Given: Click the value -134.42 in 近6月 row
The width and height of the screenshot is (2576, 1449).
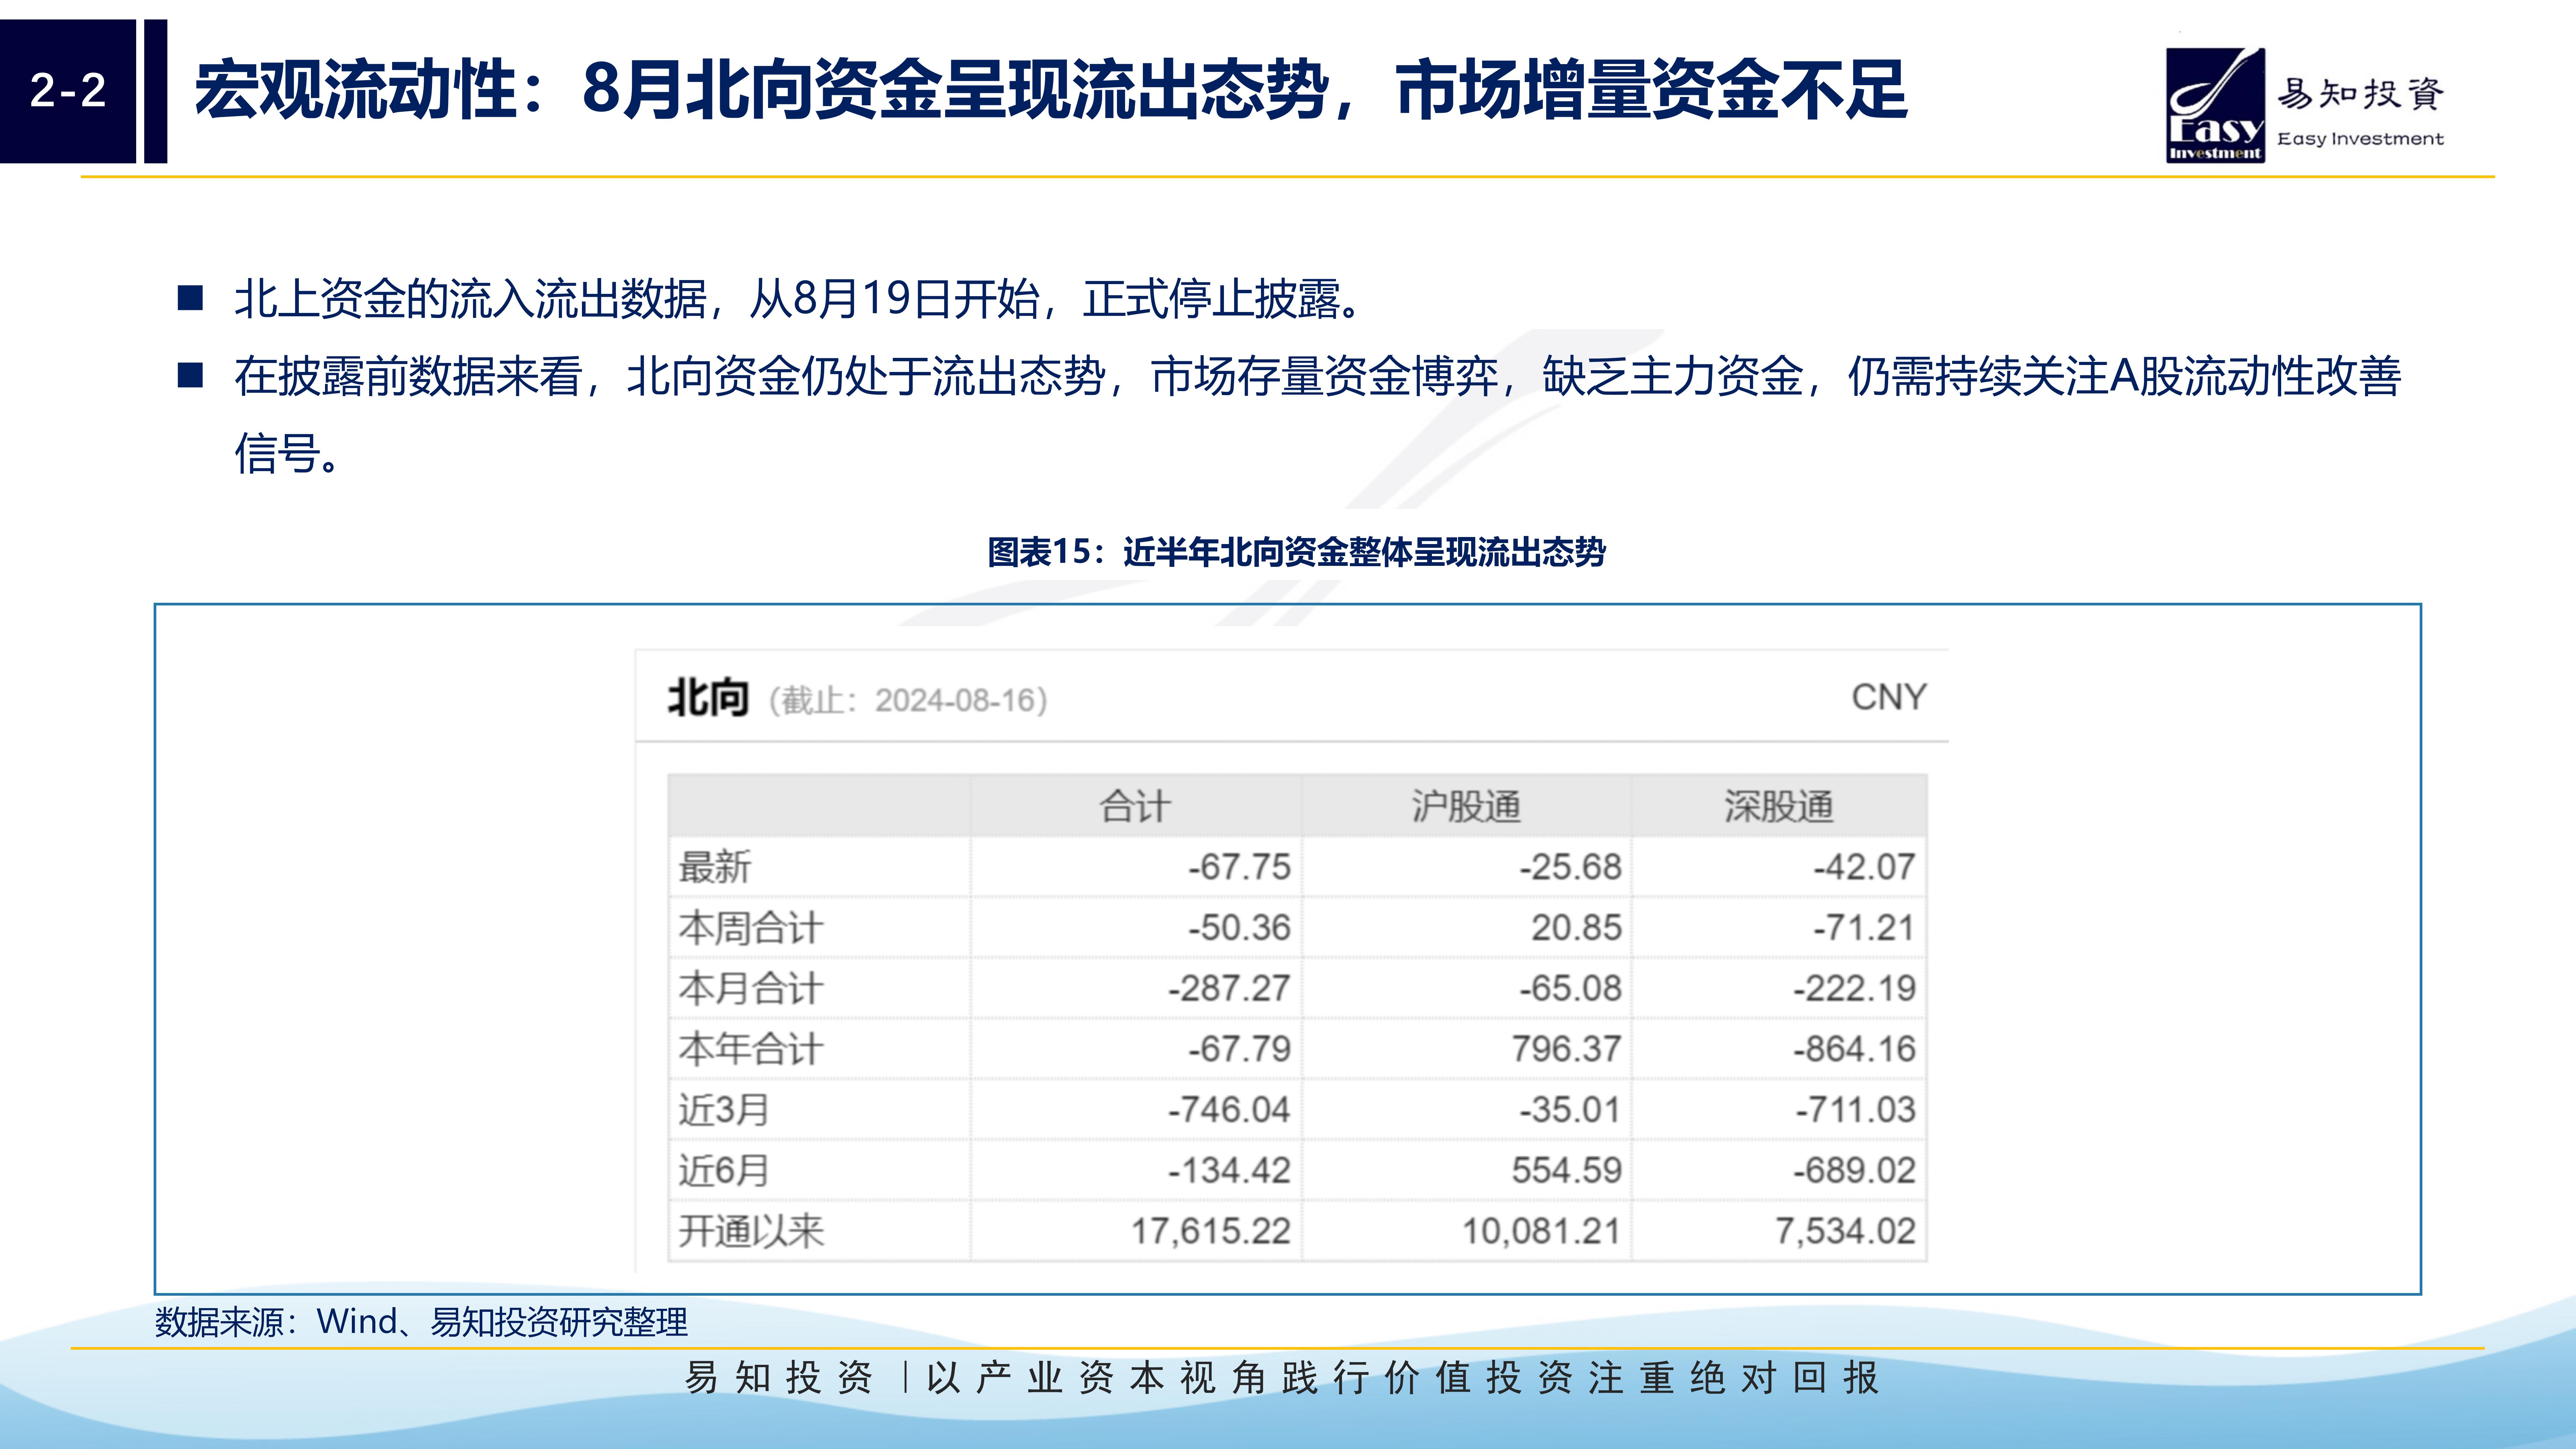Looking at the screenshot, I should coord(1229,1170).
